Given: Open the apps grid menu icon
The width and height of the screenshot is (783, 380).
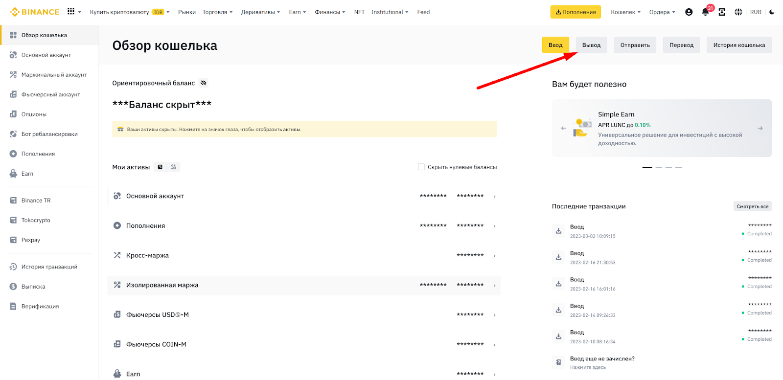Looking at the screenshot, I should click(71, 11).
